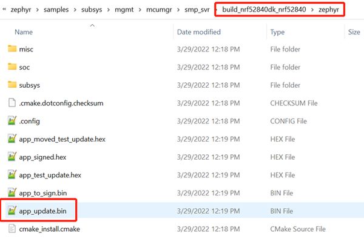
Task: Click HEX File type of app_signed.hex
Action: coord(283,157)
